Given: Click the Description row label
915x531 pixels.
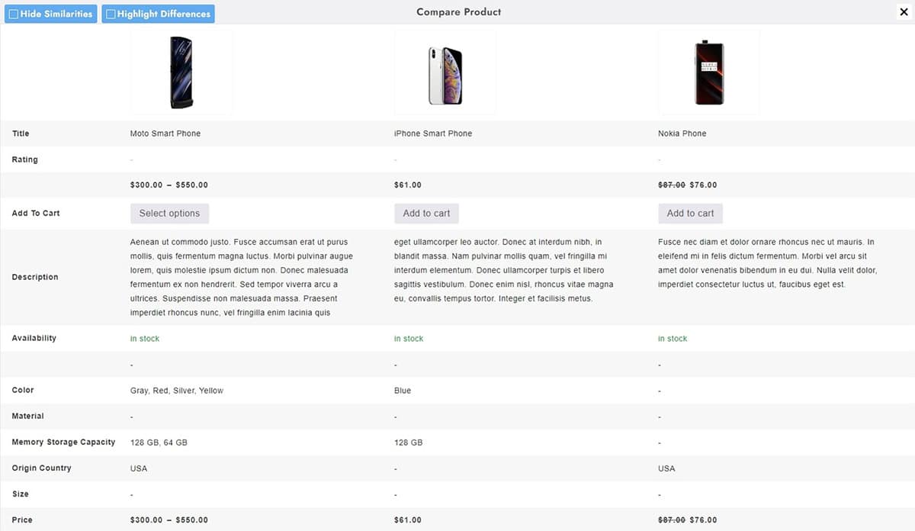Looking at the screenshot, I should [35, 277].
